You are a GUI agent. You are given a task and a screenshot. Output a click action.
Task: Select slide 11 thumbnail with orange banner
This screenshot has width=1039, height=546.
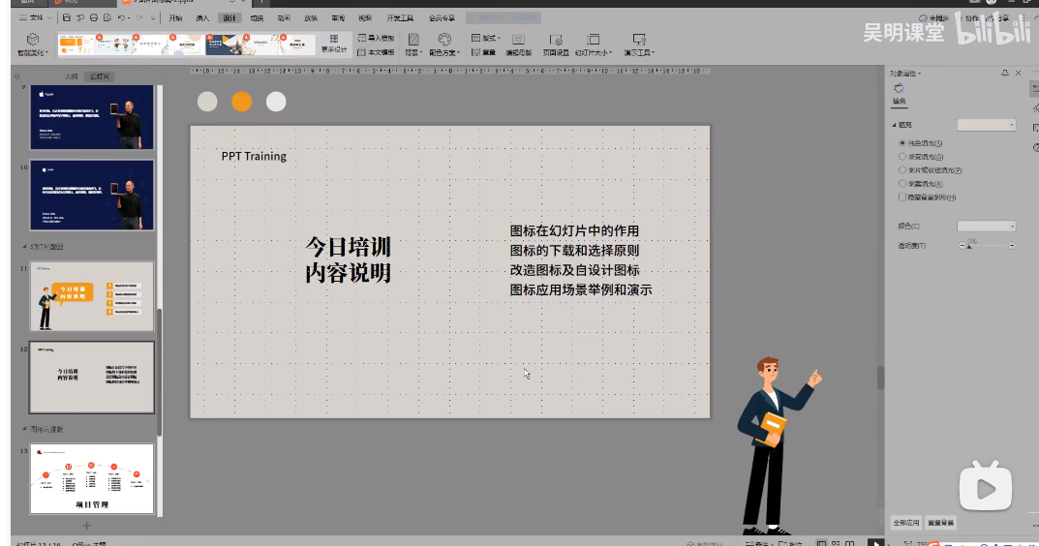point(92,296)
